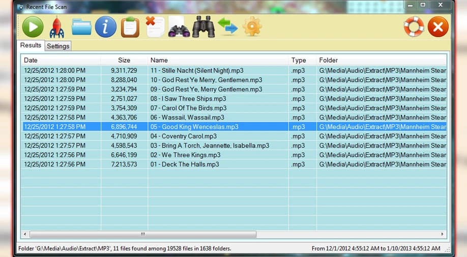Click size value 4,598,543
The image size is (467, 257).
pos(124,146)
